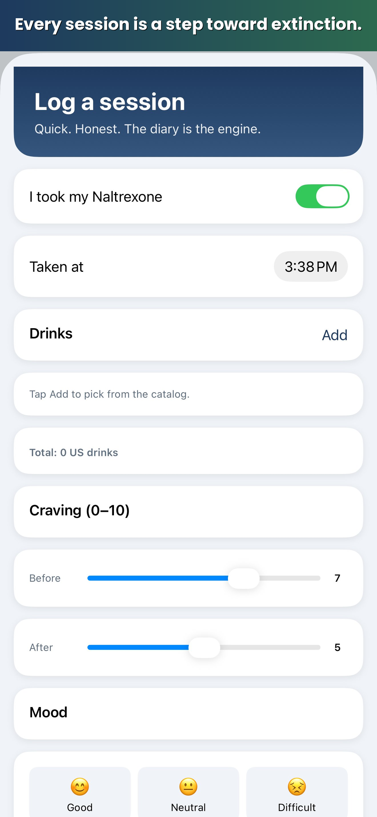Adjust the Before craving slider
Viewport: 377px width, 817px height.
[x=204, y=578]
